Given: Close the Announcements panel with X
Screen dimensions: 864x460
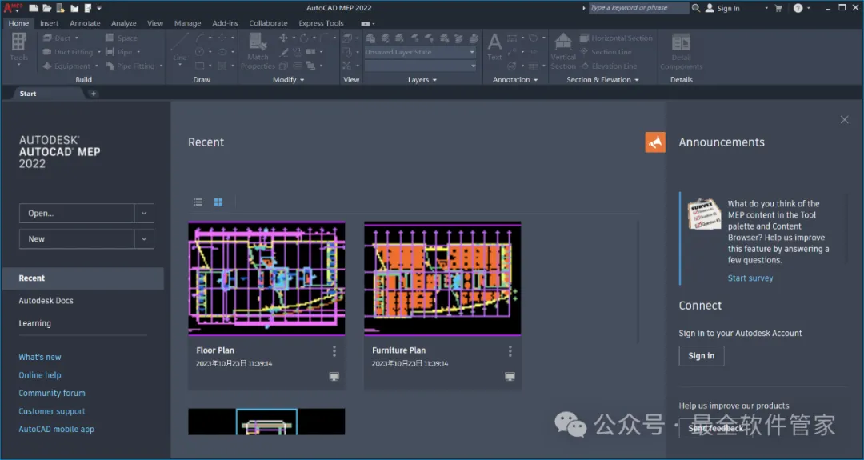Looking at the screenshot, I should tap(844, 119).
